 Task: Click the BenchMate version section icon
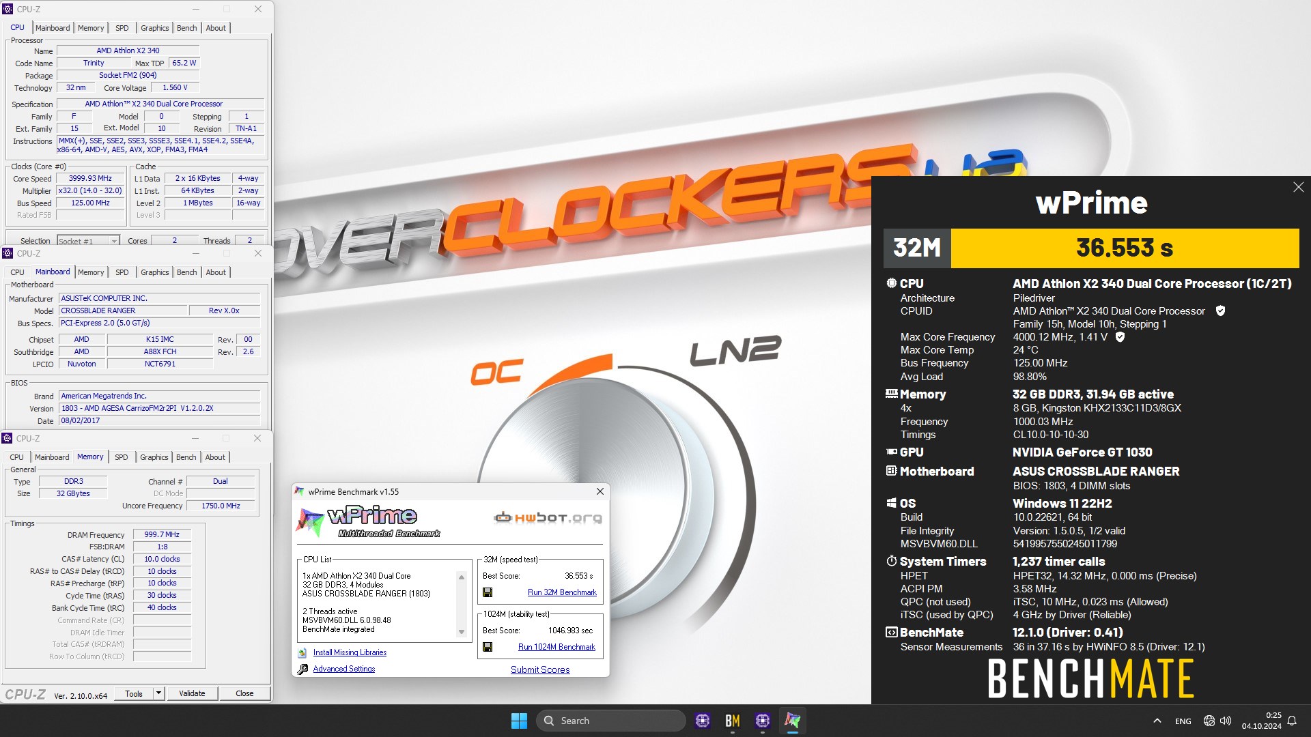click(x=891, y=633)
